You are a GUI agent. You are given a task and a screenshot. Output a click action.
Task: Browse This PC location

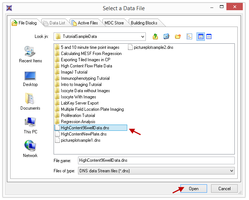(x=30, y=125)
